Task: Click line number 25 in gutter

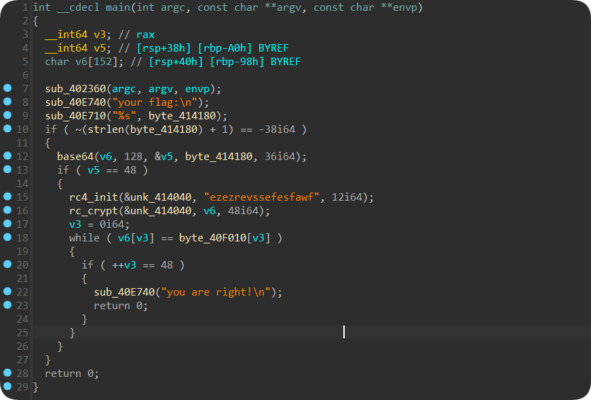Action: (22, 333)
